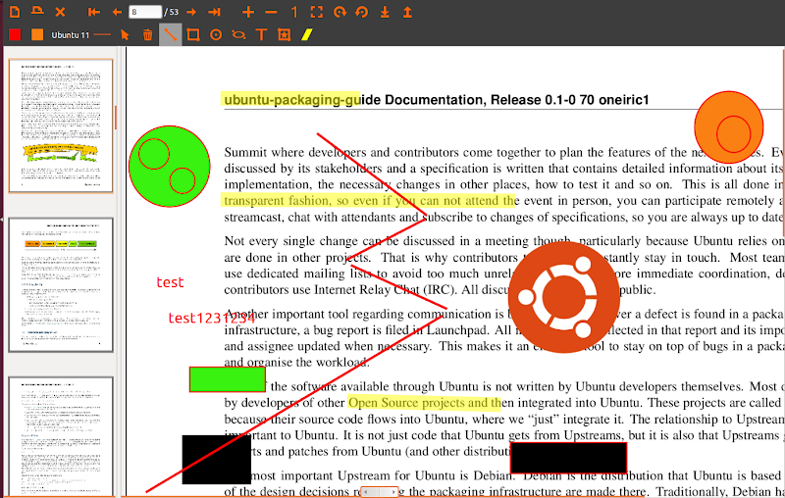Image resolution: width=785 pixels, height=498 pixels.
Task: Click the red 'test' text annotation
Action: coord(170,282)
